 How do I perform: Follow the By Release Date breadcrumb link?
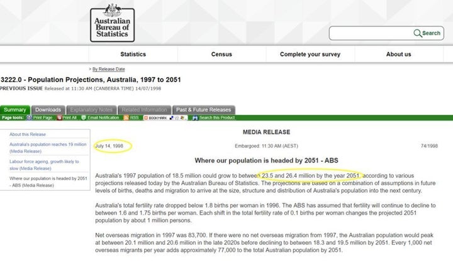point(109,69)
